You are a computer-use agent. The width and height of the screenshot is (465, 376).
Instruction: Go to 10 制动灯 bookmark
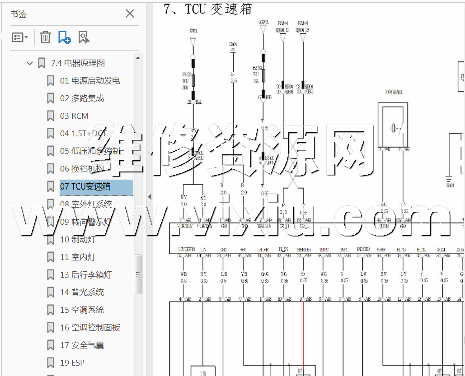click(x=77, y=240)
